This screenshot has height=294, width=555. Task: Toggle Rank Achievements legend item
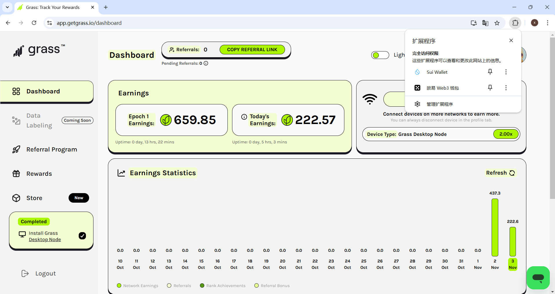click(223, 286)
